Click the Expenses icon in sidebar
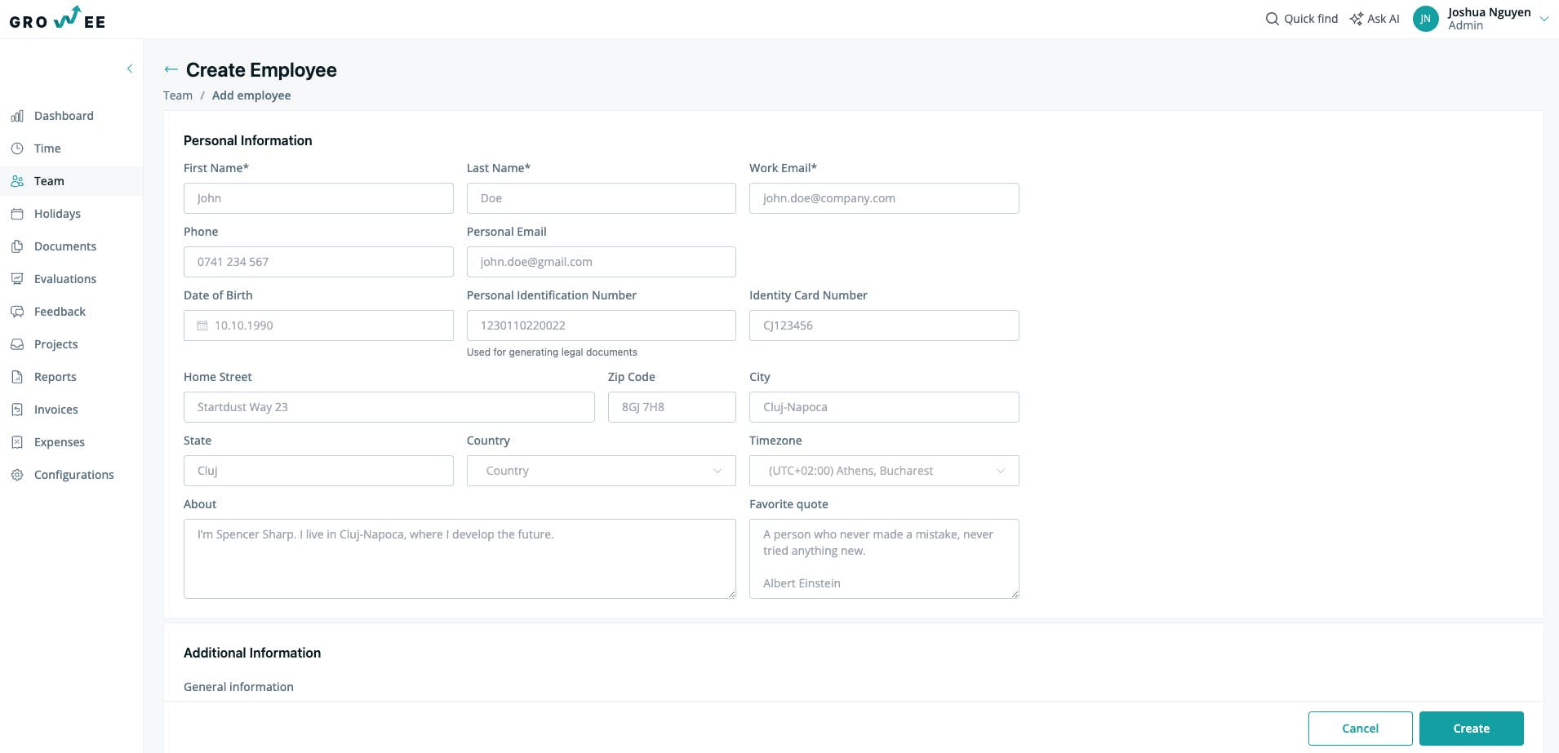The image size is (1559, 753). pos(17,442)
